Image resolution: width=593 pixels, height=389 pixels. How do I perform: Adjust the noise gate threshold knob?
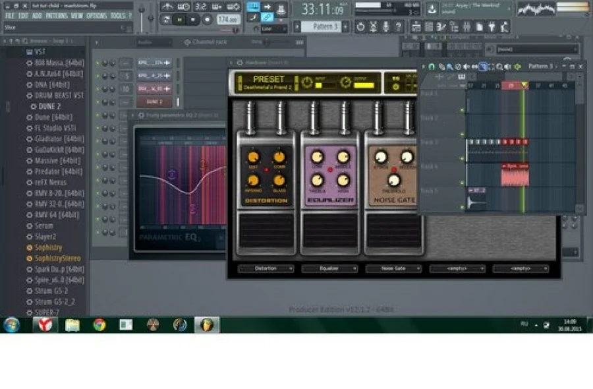(394, 181)
